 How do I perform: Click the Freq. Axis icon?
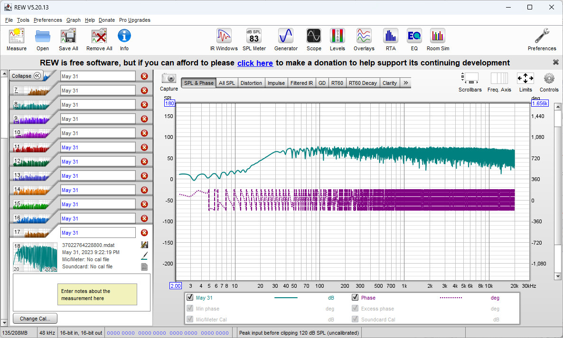[499, 78]
